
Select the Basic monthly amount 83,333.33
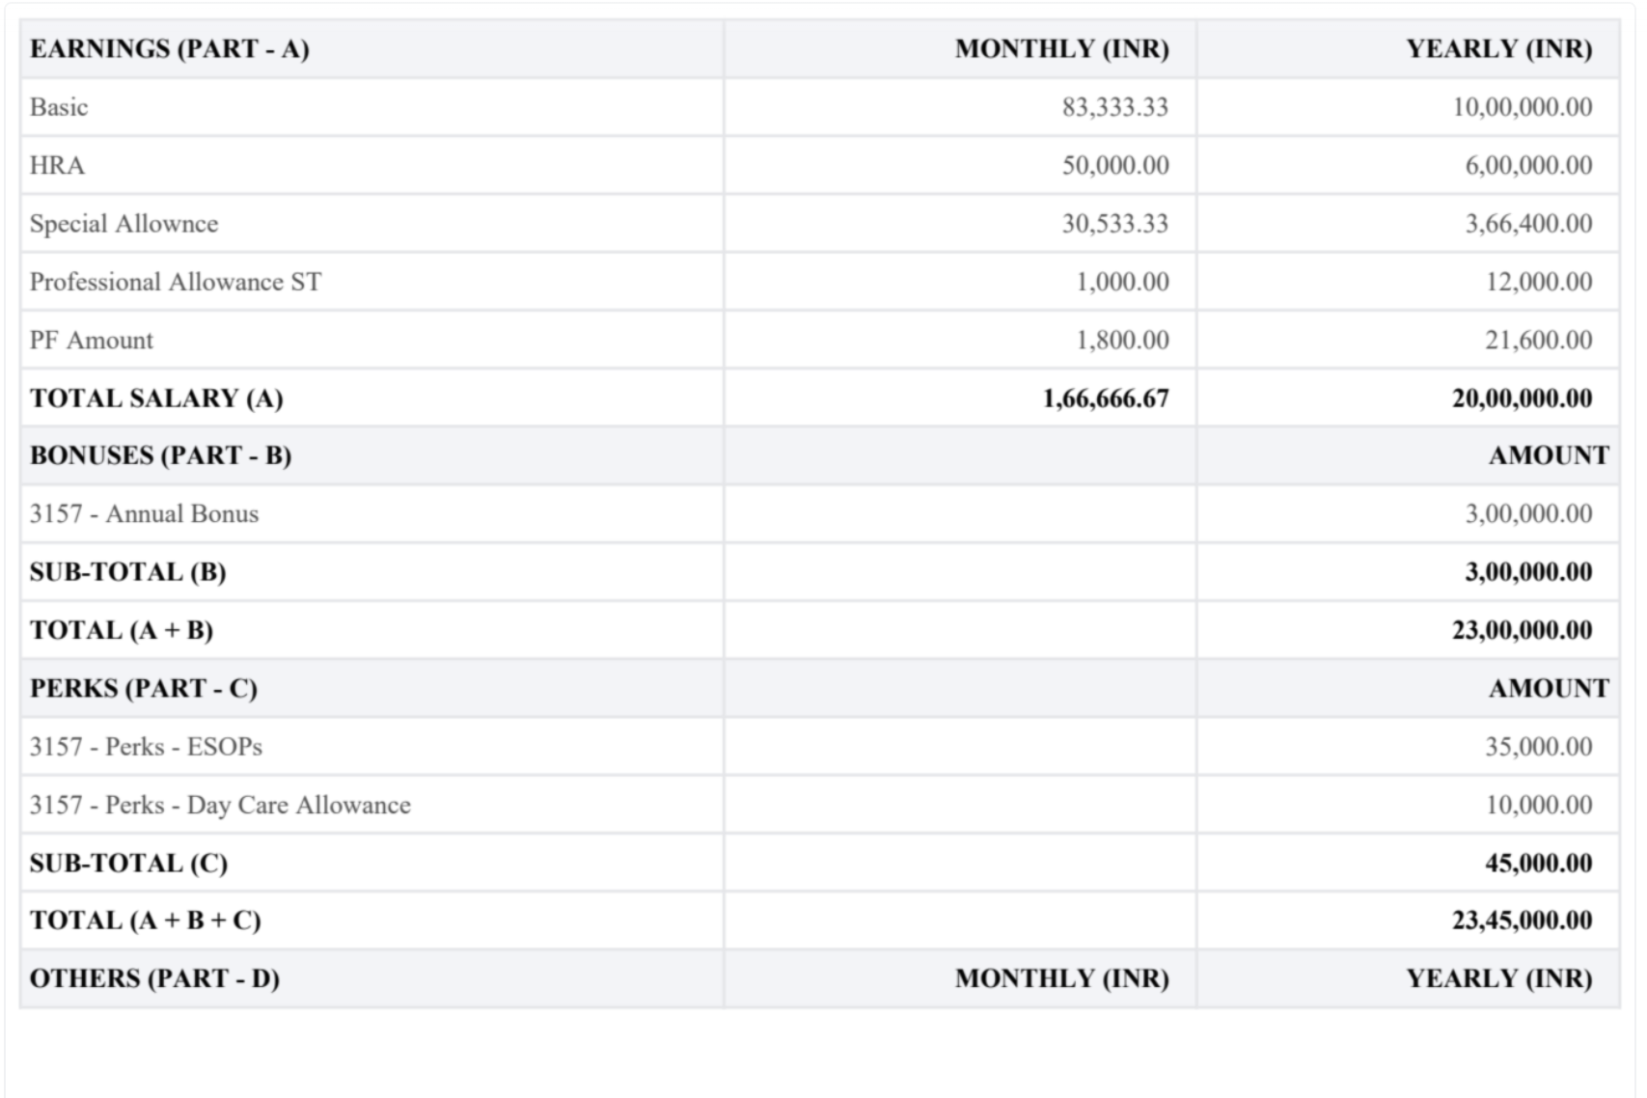tap(1114, 107)
